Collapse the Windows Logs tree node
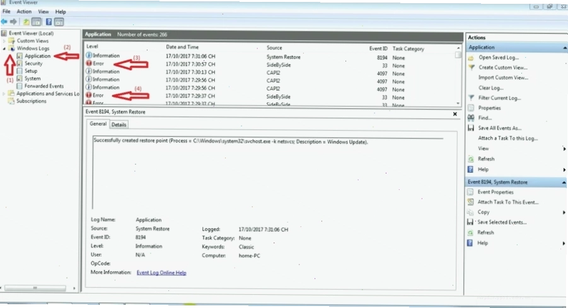568x308 pixels. (x=4, y=48)
